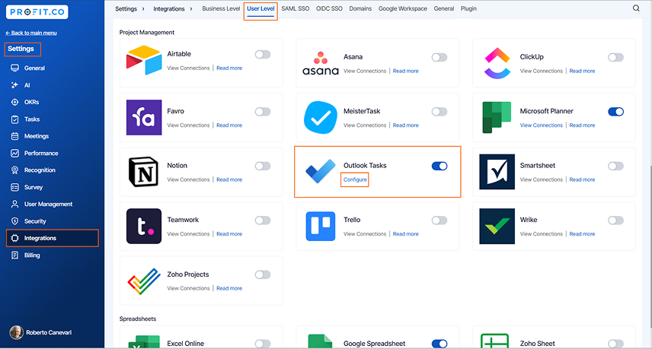Click the Settings breadcrumb
Screen dimensions: 652x349
click(126, 8)
